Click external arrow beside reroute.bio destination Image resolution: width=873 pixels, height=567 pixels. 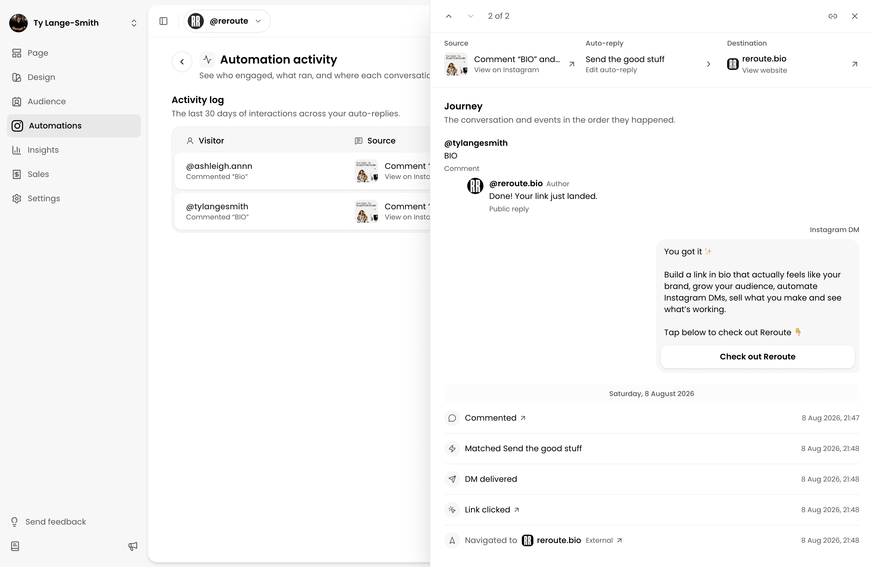pos(855,64)
